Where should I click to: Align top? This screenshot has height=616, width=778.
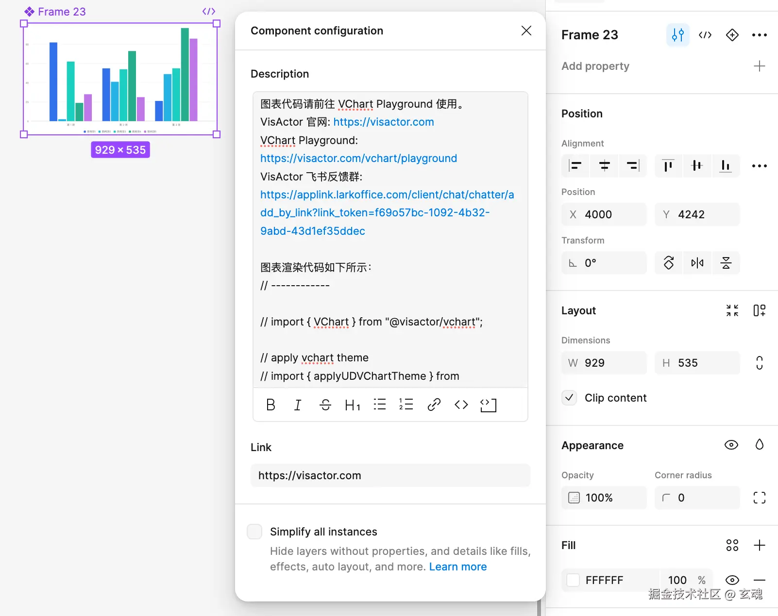click(x=668, y=166)
